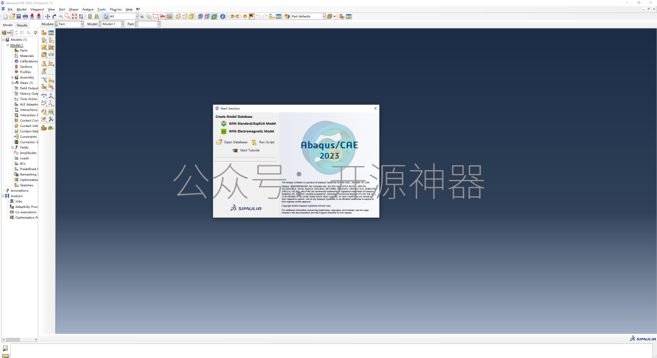Image resolution: width=657 pixels, height=358 pixels.
Task: Activate the Pan View tool
Action: coord(47,16)
